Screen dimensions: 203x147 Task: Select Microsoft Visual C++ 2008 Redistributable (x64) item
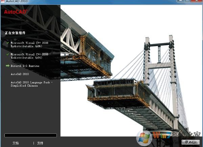point(29,56)
